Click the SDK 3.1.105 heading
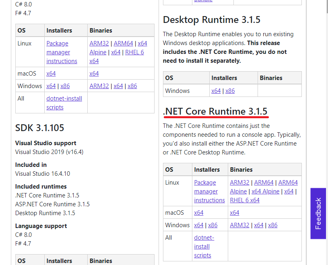Image resolution: width=328 pixels, height=265 pixels. tap(39, 128)
